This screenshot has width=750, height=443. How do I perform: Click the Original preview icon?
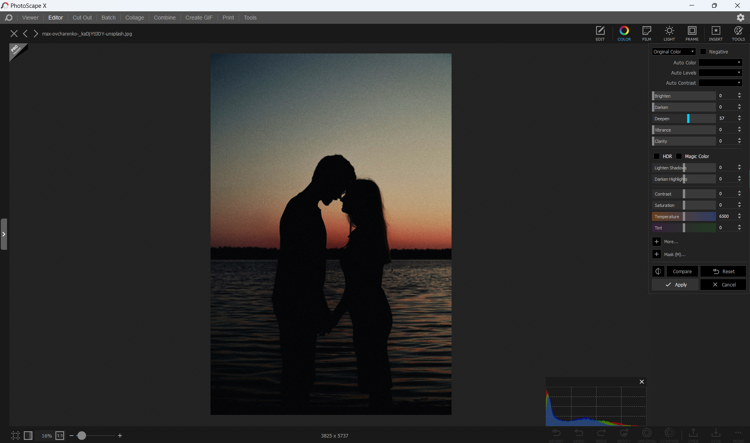pyautogui.click(x=646, y=433)
